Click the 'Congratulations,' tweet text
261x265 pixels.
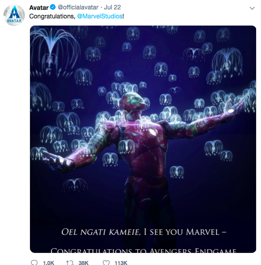point(52,16)
